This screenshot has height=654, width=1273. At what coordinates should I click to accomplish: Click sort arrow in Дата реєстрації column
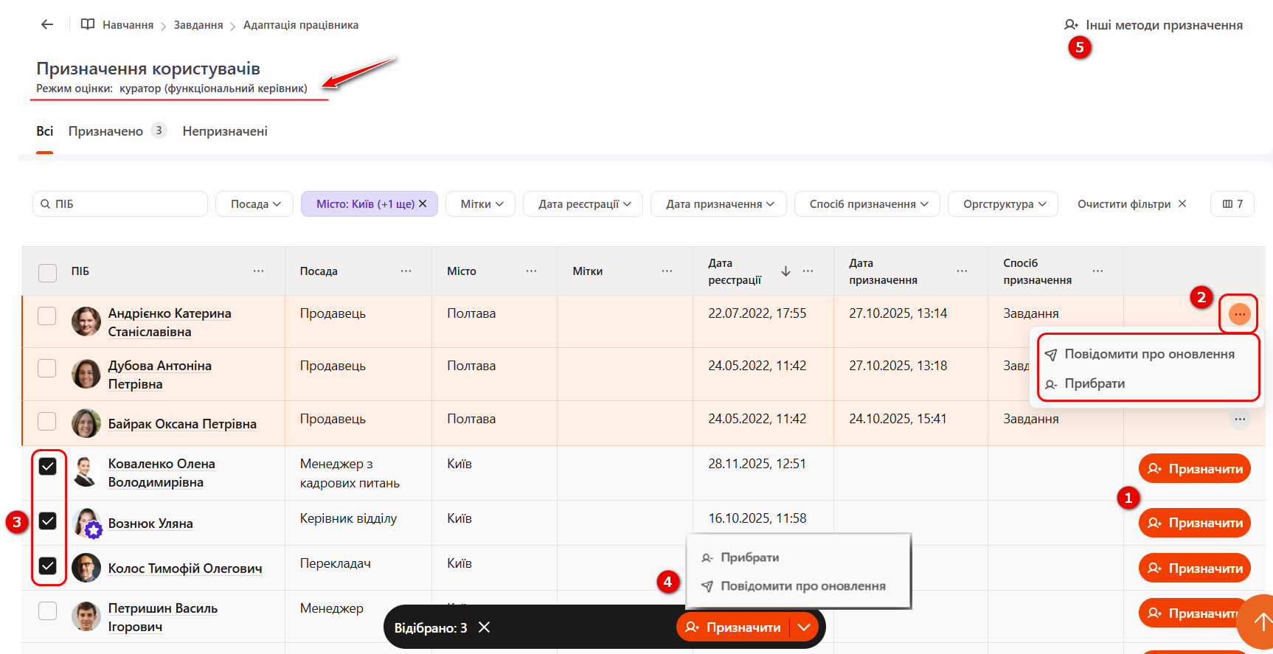[x=785, y=271]
